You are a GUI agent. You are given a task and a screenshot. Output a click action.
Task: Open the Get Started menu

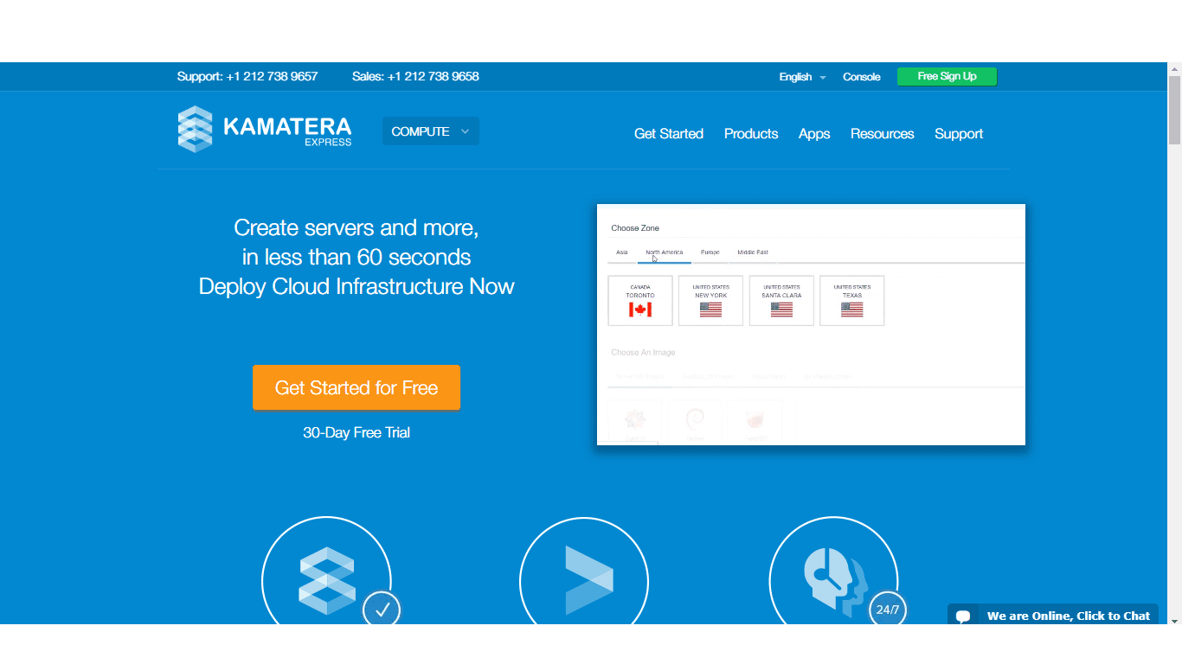669,134
